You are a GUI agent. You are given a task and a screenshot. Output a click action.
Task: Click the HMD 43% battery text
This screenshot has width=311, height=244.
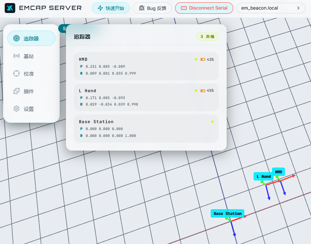[x=210, y=59]
